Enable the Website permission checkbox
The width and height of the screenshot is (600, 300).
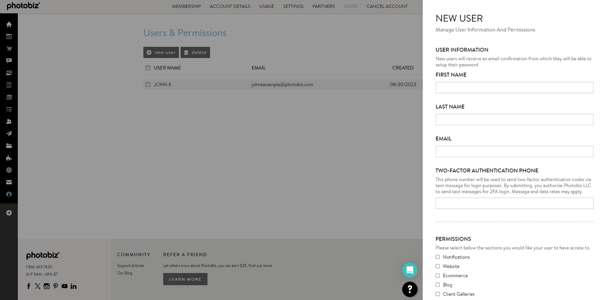(437, 266)
